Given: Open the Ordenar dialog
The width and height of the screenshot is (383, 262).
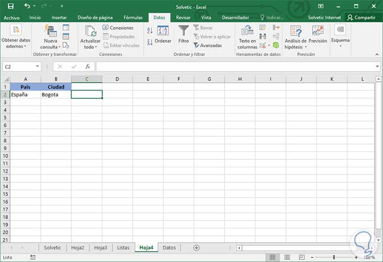Looking at the screenshot, I should (163, 35).
